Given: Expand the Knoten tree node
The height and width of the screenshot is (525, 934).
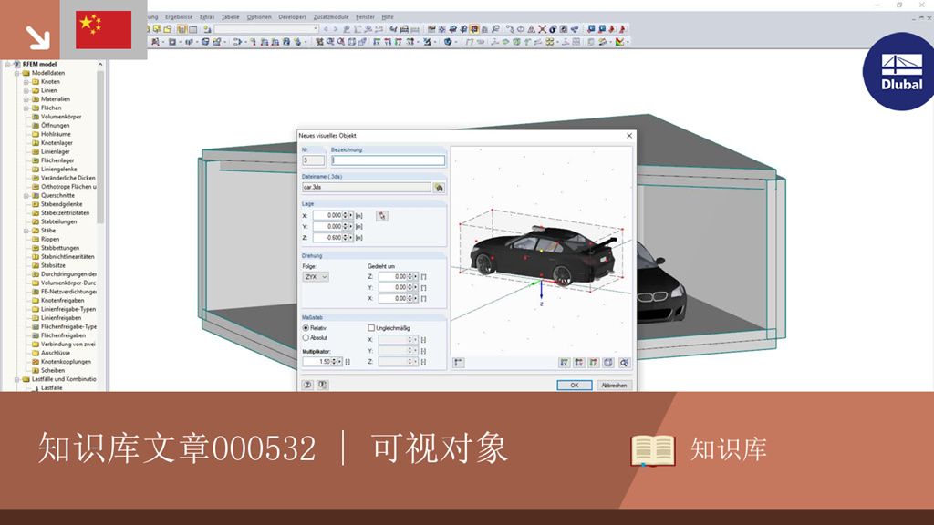Looking at the screenshot, I should [x=26, y=81].
